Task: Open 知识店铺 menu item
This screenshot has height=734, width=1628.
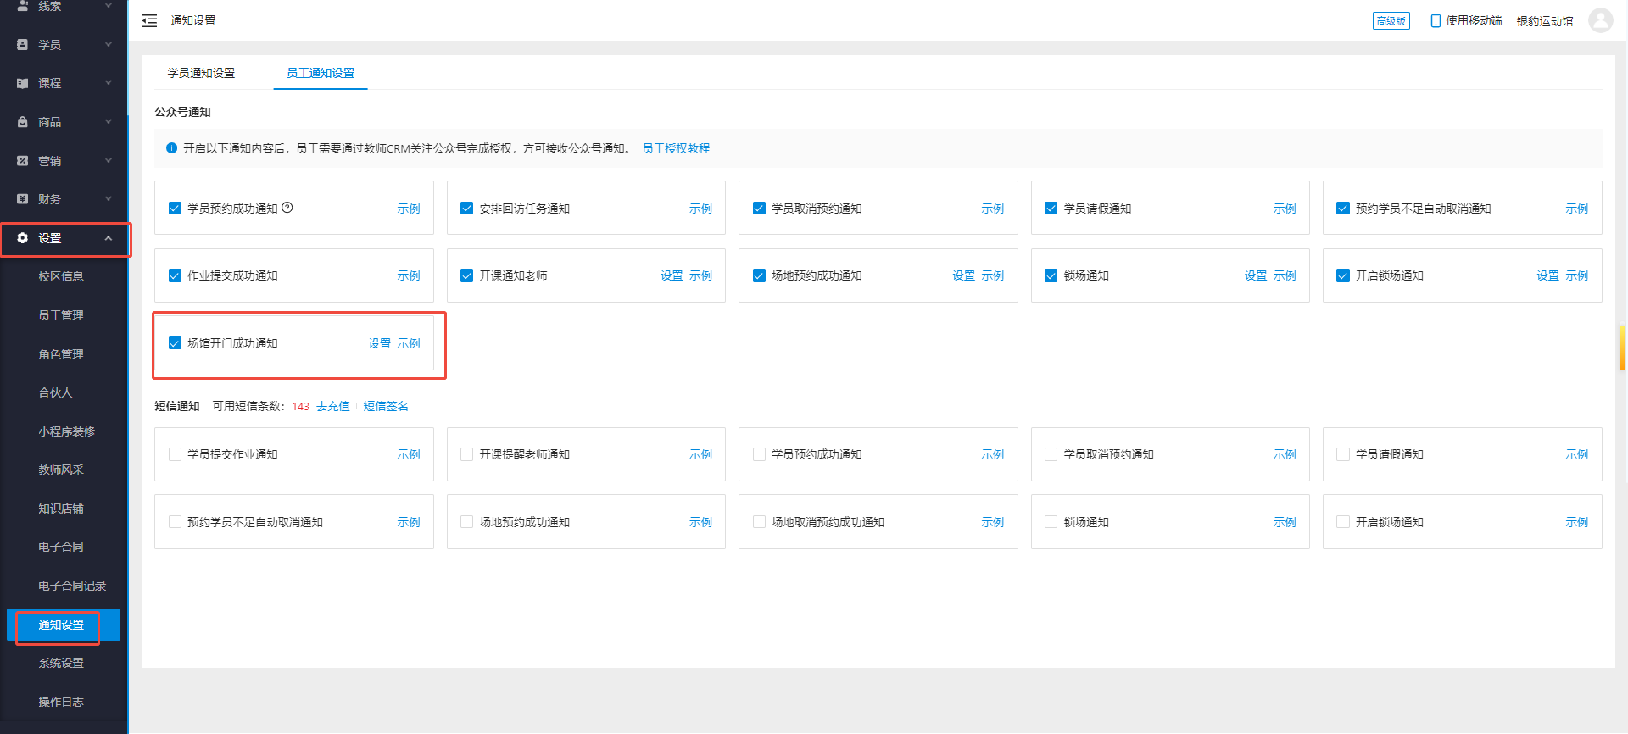Action: [61, 509]
